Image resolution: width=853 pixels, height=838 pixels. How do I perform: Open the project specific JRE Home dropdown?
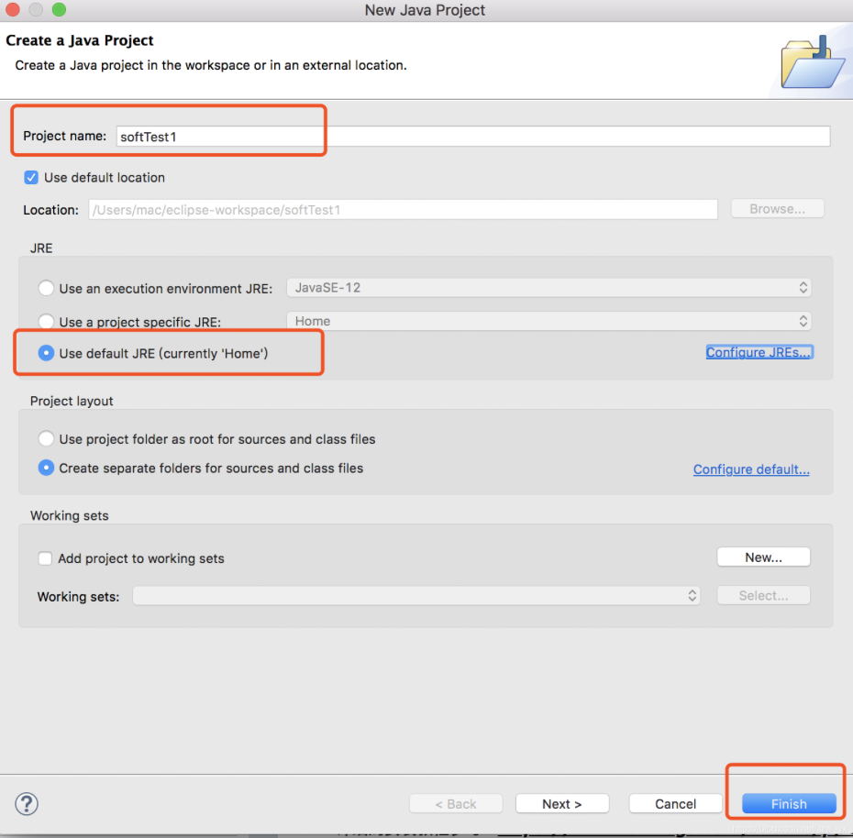coord(548,322)
